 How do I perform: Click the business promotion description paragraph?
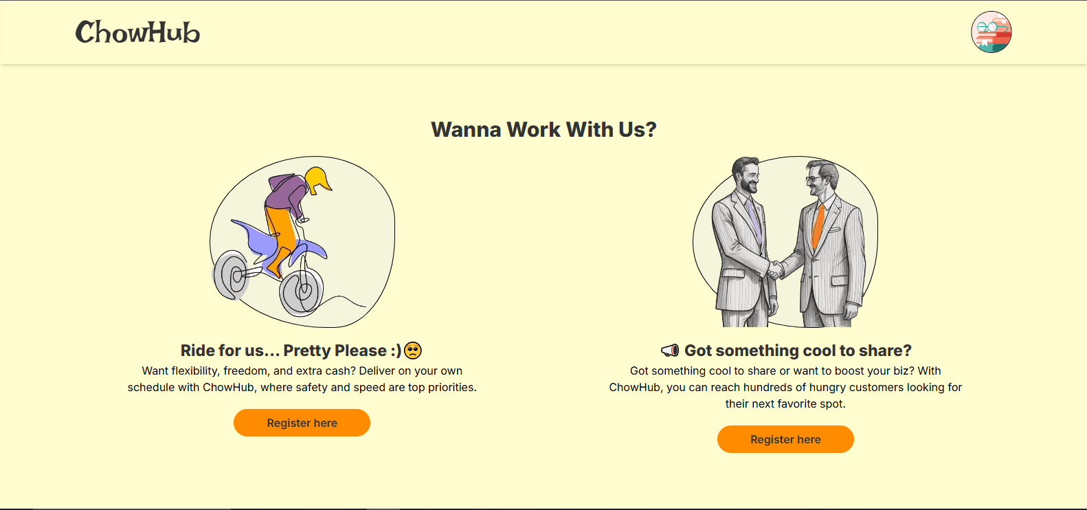pos(785,387)
